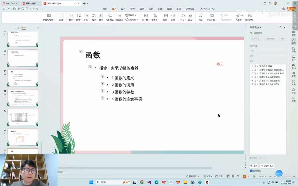Screen dimensions: 298x186
Task: Select slide 35 grid thumbnail
Action: [x=23, y=117]
